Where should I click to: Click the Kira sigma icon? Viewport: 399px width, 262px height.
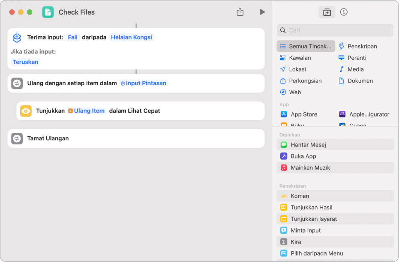pyautogui.click(x=283, y=242)
